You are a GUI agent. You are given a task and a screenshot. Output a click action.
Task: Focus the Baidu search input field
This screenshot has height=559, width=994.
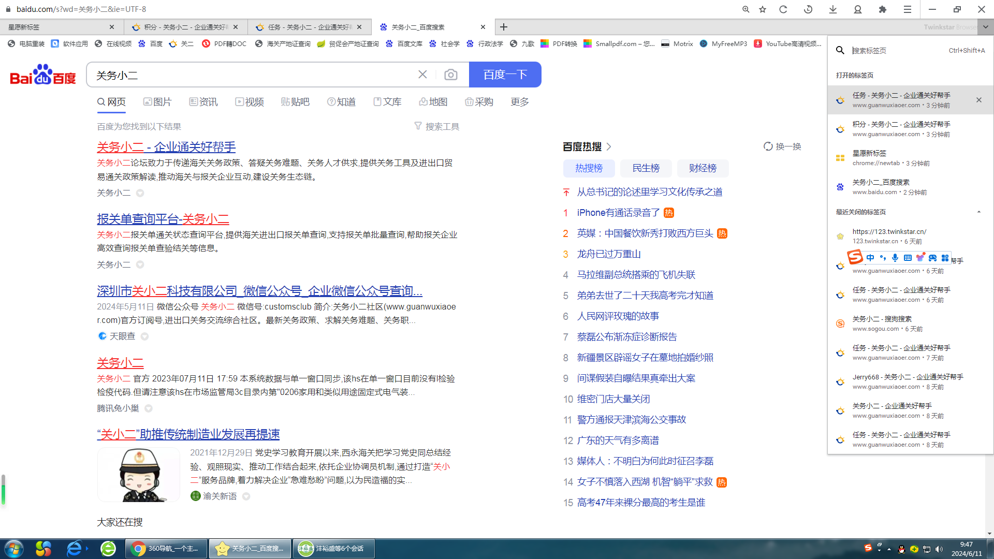(254, 75)
